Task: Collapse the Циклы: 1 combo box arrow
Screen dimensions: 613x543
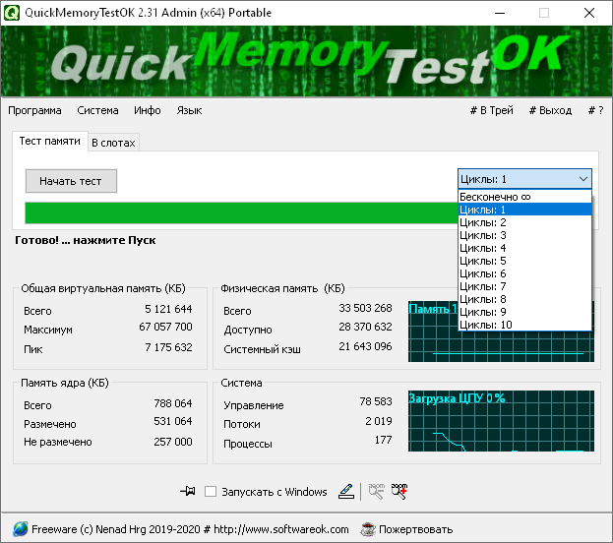Action: pos(582,179)
